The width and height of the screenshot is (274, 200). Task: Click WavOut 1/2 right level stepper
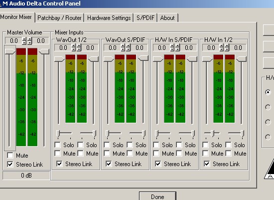[79, 48]
